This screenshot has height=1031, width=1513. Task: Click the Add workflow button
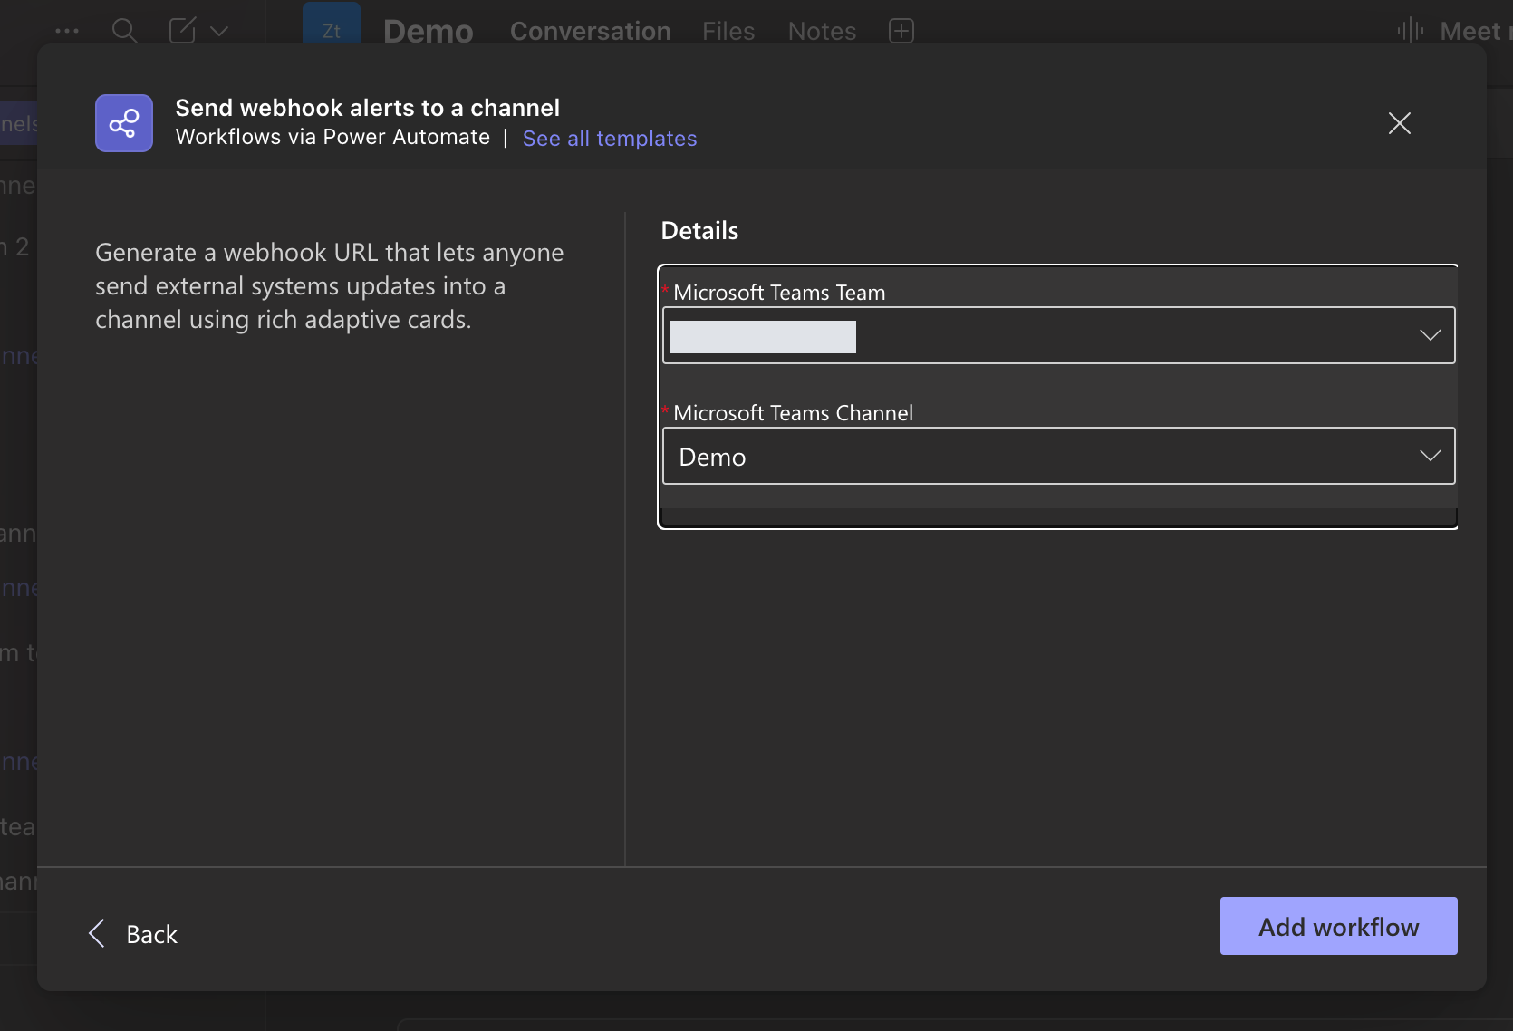(1338, 926)
